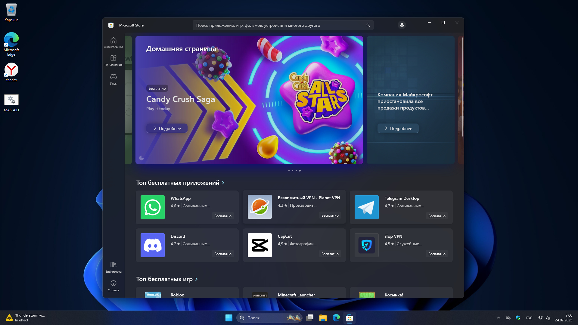Open the WhatsApp app icon
Image resolution: width=578 pixels, height=325 pixels.
152,207
